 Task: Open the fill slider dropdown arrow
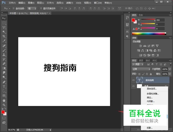pos(169,74)
